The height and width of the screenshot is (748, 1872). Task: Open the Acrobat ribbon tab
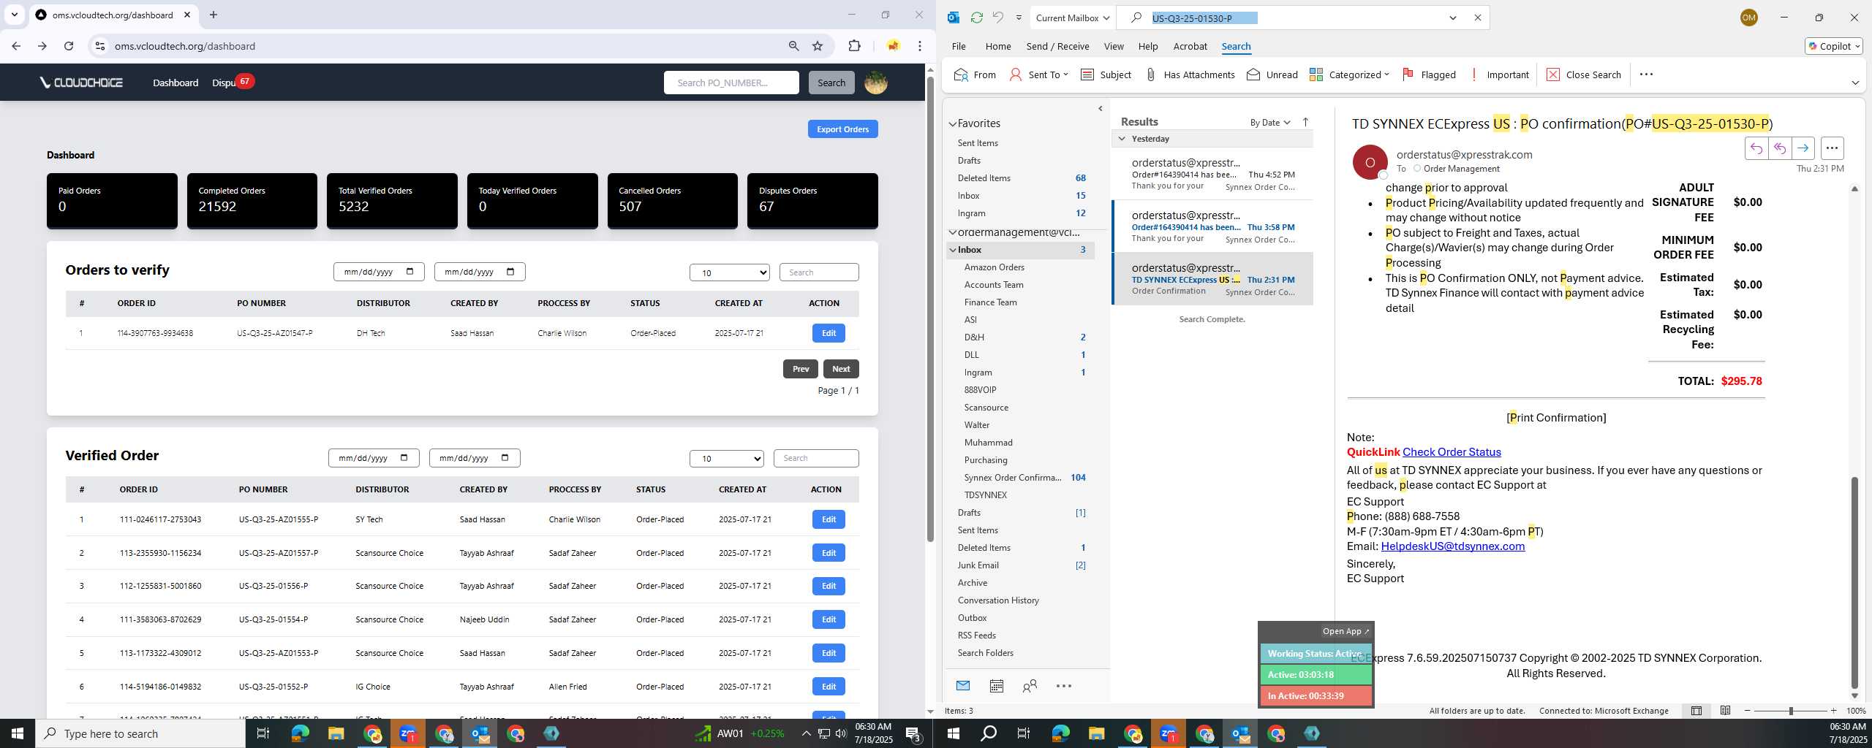point(1190,46)
